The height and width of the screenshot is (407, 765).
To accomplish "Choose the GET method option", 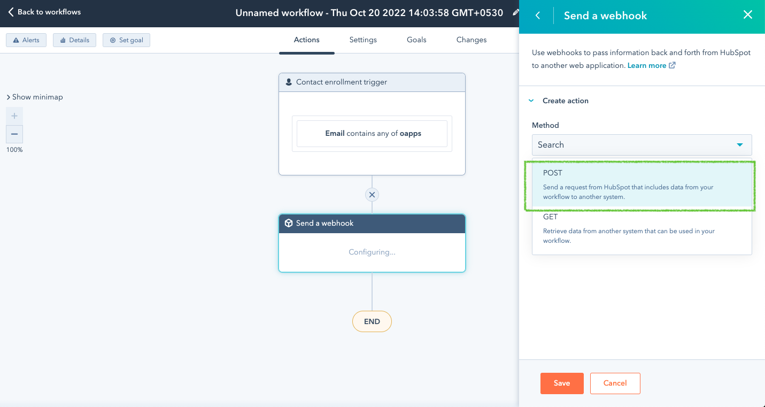I will coord(642,228).
